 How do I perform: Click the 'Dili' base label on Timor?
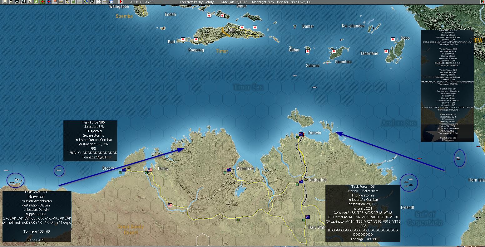click(x=231, y=30)
